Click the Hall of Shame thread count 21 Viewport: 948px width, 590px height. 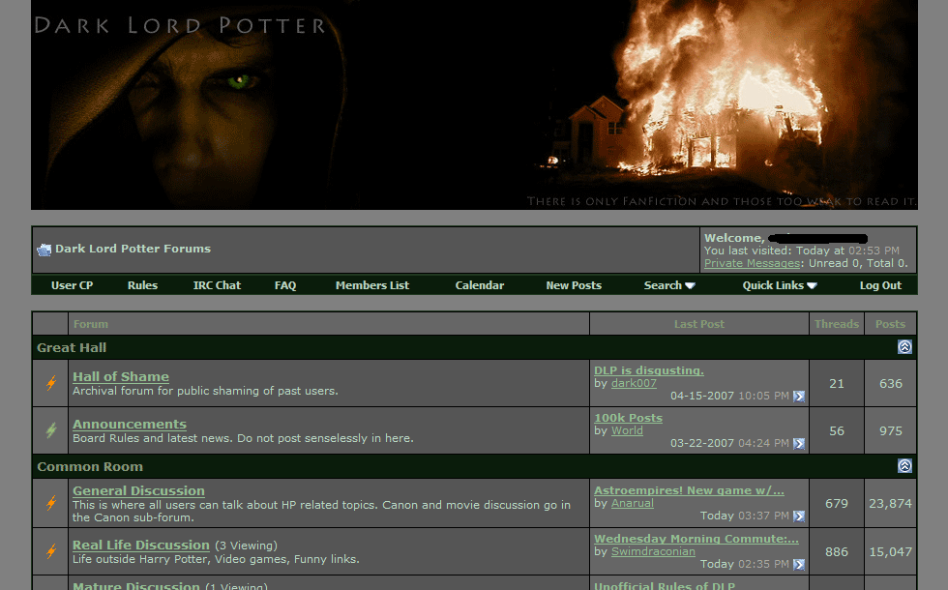pyautogui.click(x=837, y=383)
